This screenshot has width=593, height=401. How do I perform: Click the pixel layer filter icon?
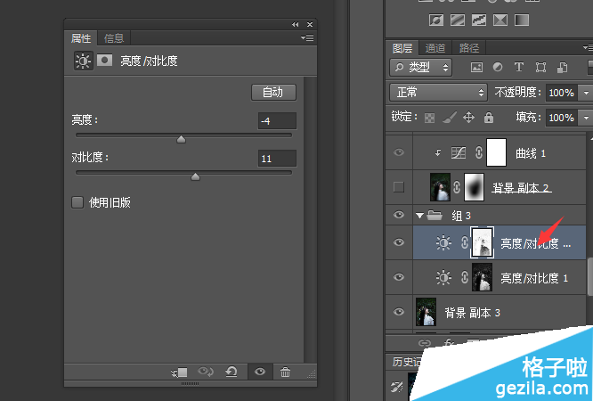click(477, 67)
